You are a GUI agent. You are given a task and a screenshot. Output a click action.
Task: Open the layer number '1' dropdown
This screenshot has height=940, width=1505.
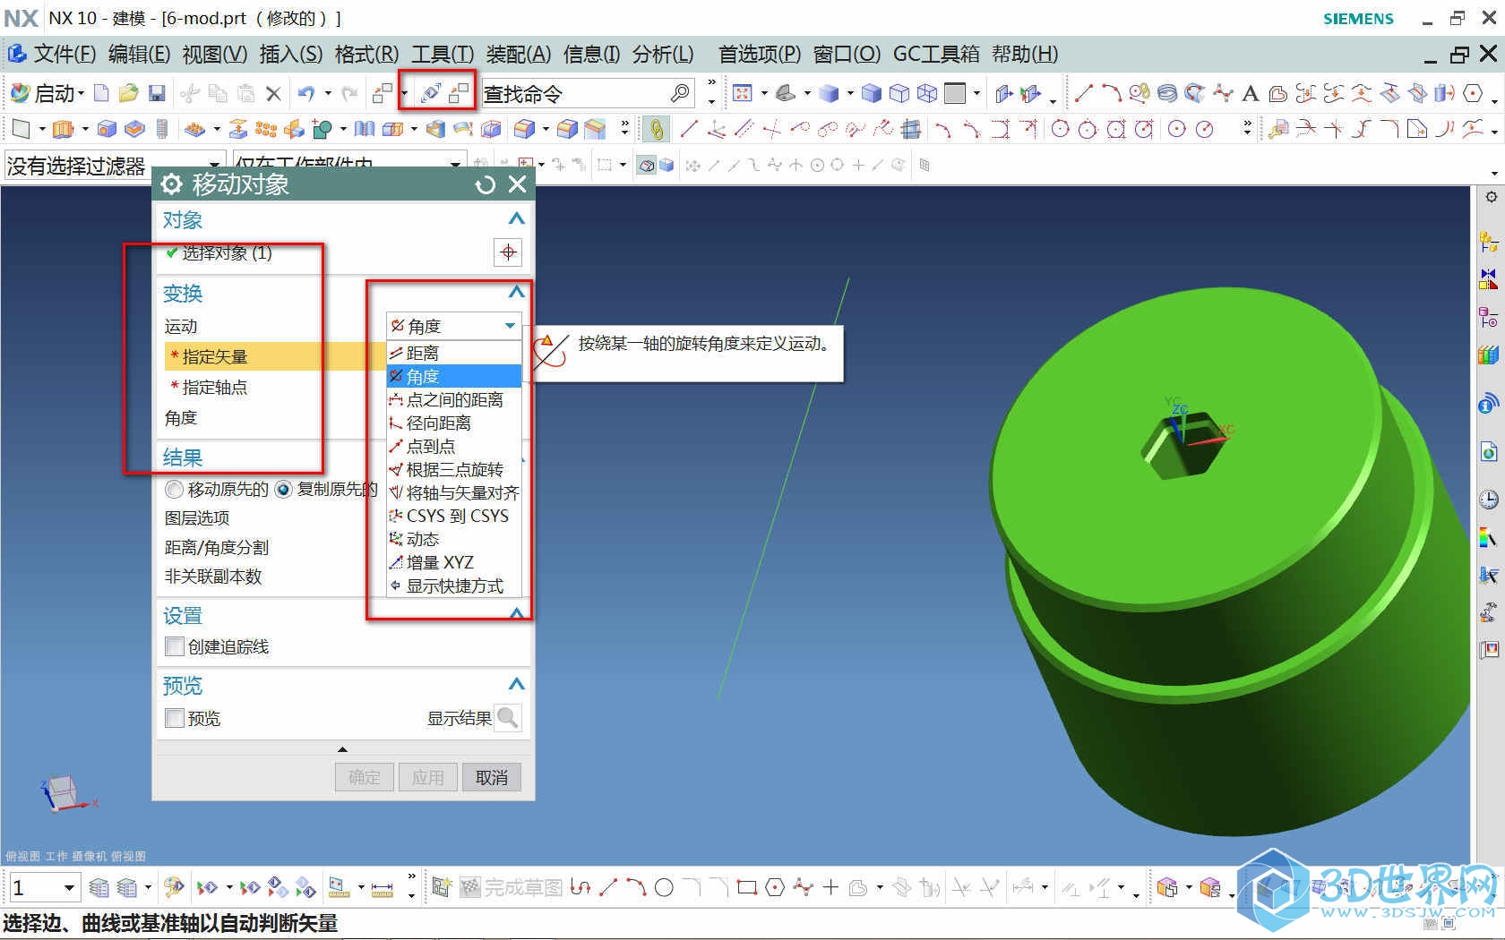pos(44,887)
